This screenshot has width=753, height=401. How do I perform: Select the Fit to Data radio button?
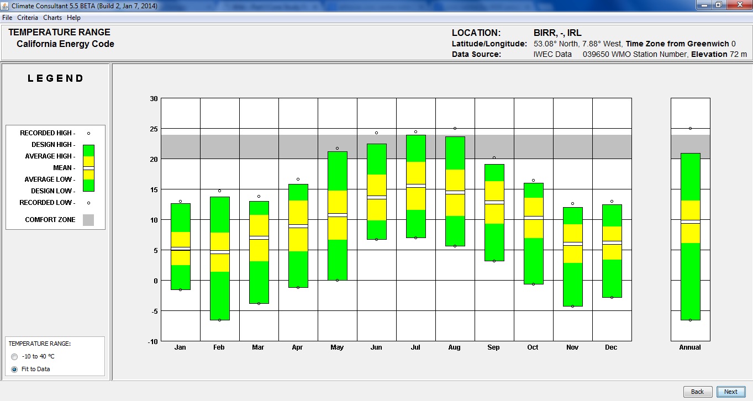pyautogui.click(x=14, y=369)
